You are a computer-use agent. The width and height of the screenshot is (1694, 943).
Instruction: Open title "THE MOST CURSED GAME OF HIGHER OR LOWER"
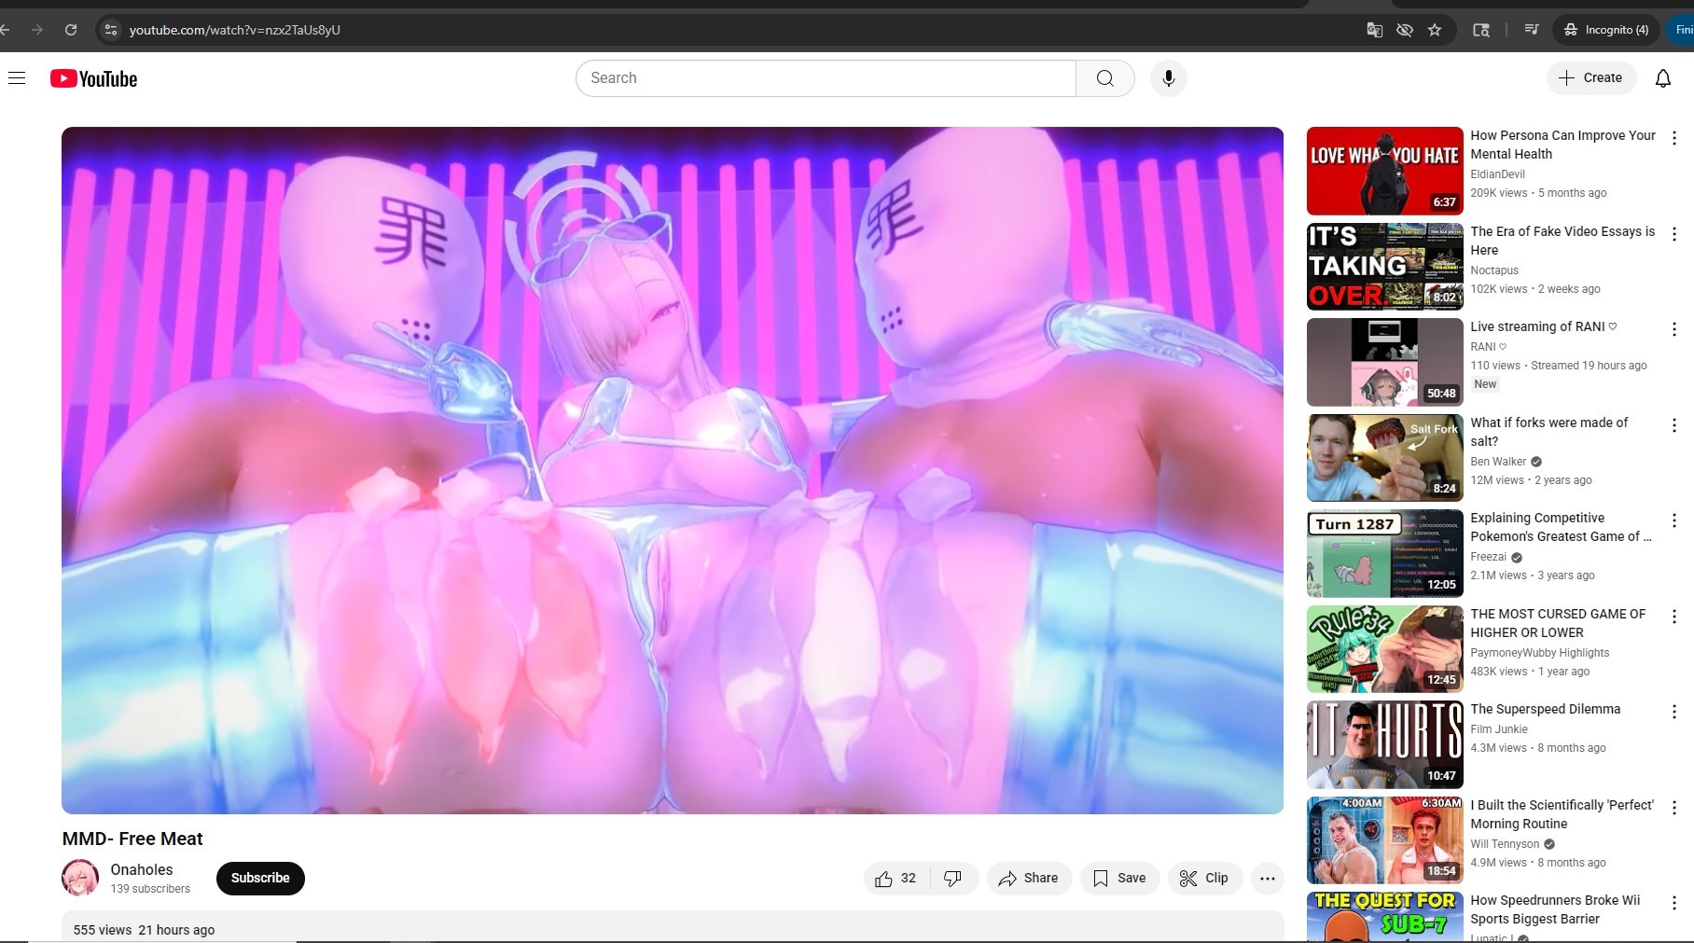(1558, 623)
